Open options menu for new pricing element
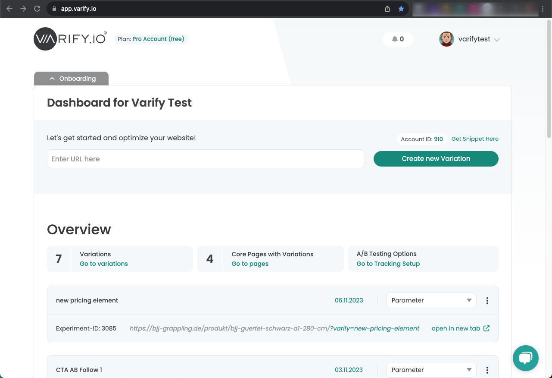This screenshot has width=552, height=378. click(487, 301)
